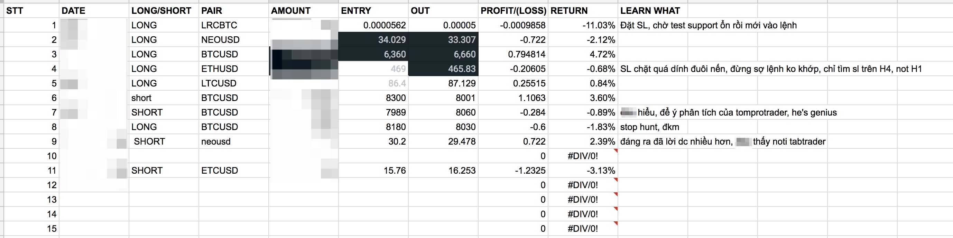Click the STT number 15 cell

point(52,229)
